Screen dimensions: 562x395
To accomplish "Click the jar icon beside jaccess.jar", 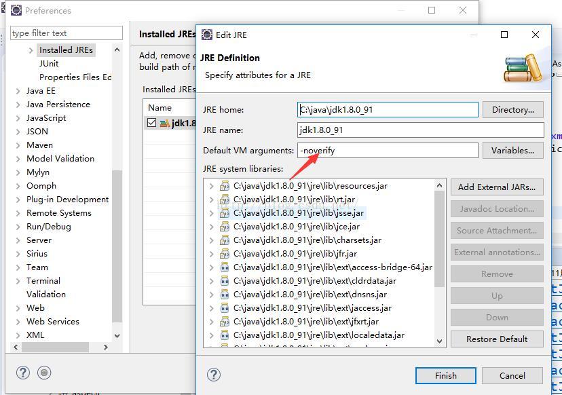I will [x=225, y=308].
